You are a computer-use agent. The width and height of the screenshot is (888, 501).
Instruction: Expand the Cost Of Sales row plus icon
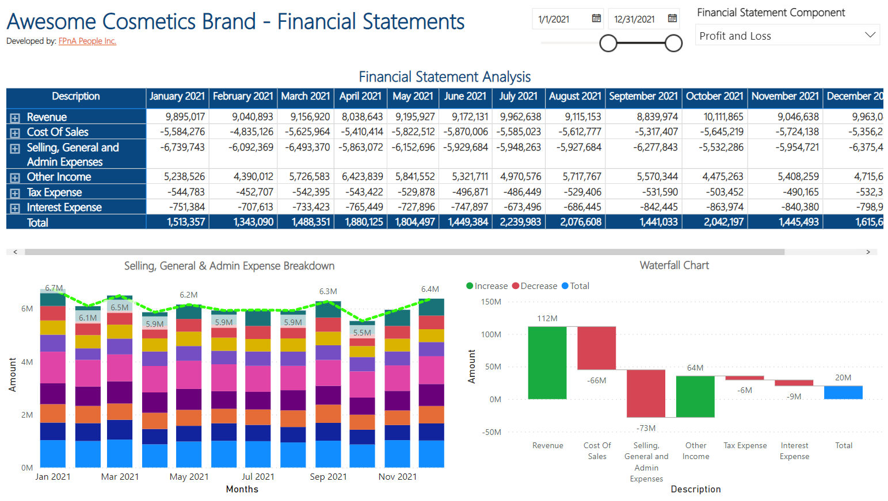point(15,133)
